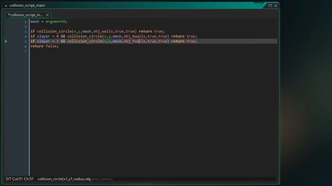Click line number 6 in gutter

tap(25, 47)
